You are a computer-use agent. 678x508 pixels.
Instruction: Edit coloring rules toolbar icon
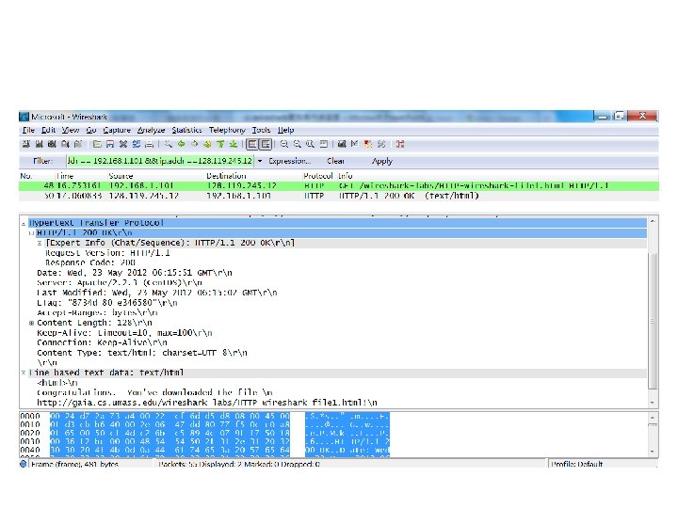coord(368,144)
